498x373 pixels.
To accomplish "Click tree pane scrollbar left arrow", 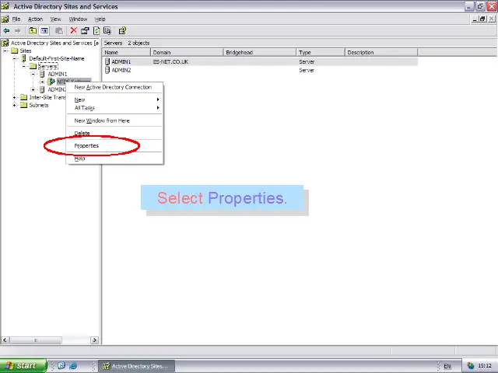I will 5,340.
